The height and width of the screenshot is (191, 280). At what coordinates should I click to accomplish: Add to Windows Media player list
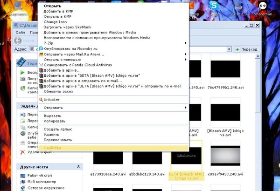pos(90,33)
